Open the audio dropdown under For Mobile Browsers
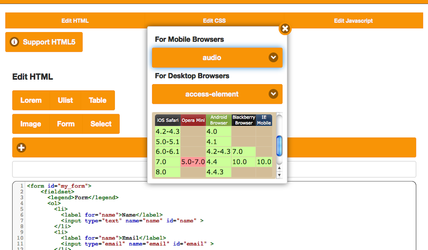 pos(217,57)
